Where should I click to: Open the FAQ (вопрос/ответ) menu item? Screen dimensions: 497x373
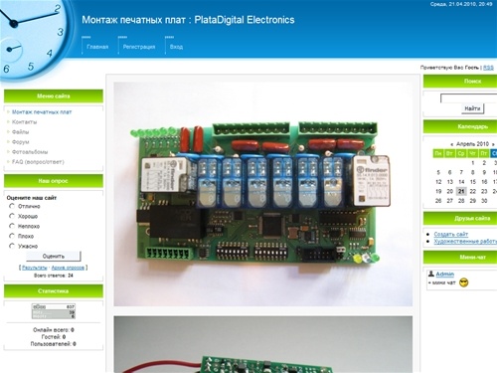38,162
